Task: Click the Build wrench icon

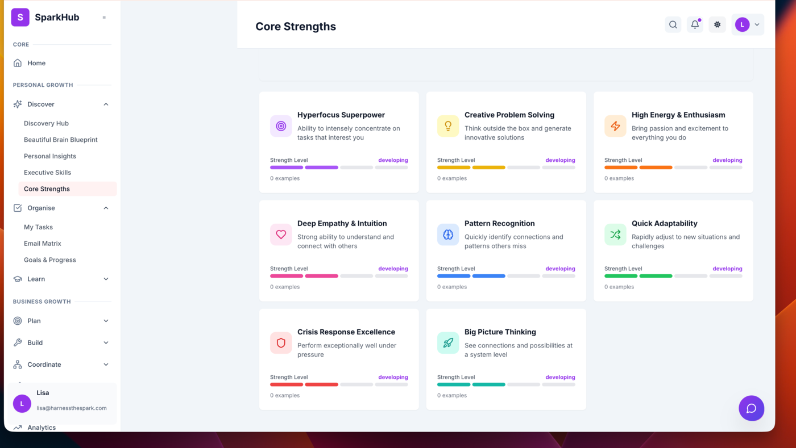Action: (x=18, y=343)
